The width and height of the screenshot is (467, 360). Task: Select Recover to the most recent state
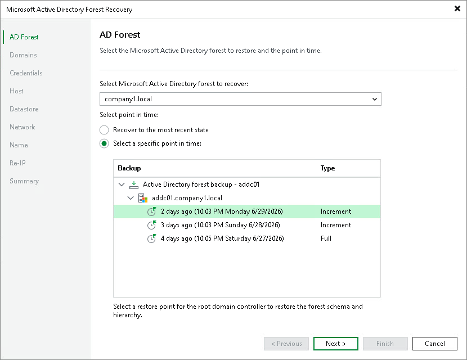point(104,130)
